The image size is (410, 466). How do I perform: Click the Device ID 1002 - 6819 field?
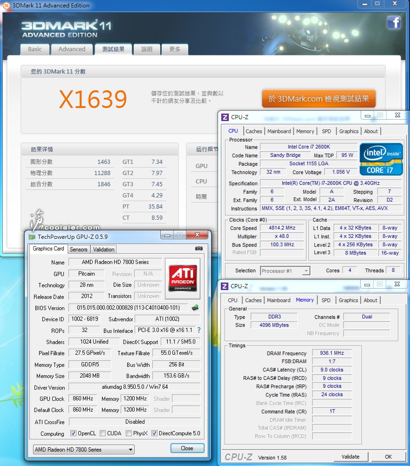click(x=84, y=319)
